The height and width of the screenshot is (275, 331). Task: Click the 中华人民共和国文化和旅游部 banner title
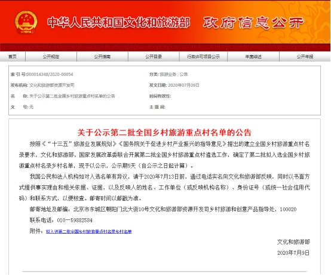click(119, 22)
